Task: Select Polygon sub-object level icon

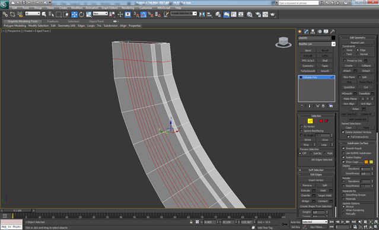Action: coord(321,121)
